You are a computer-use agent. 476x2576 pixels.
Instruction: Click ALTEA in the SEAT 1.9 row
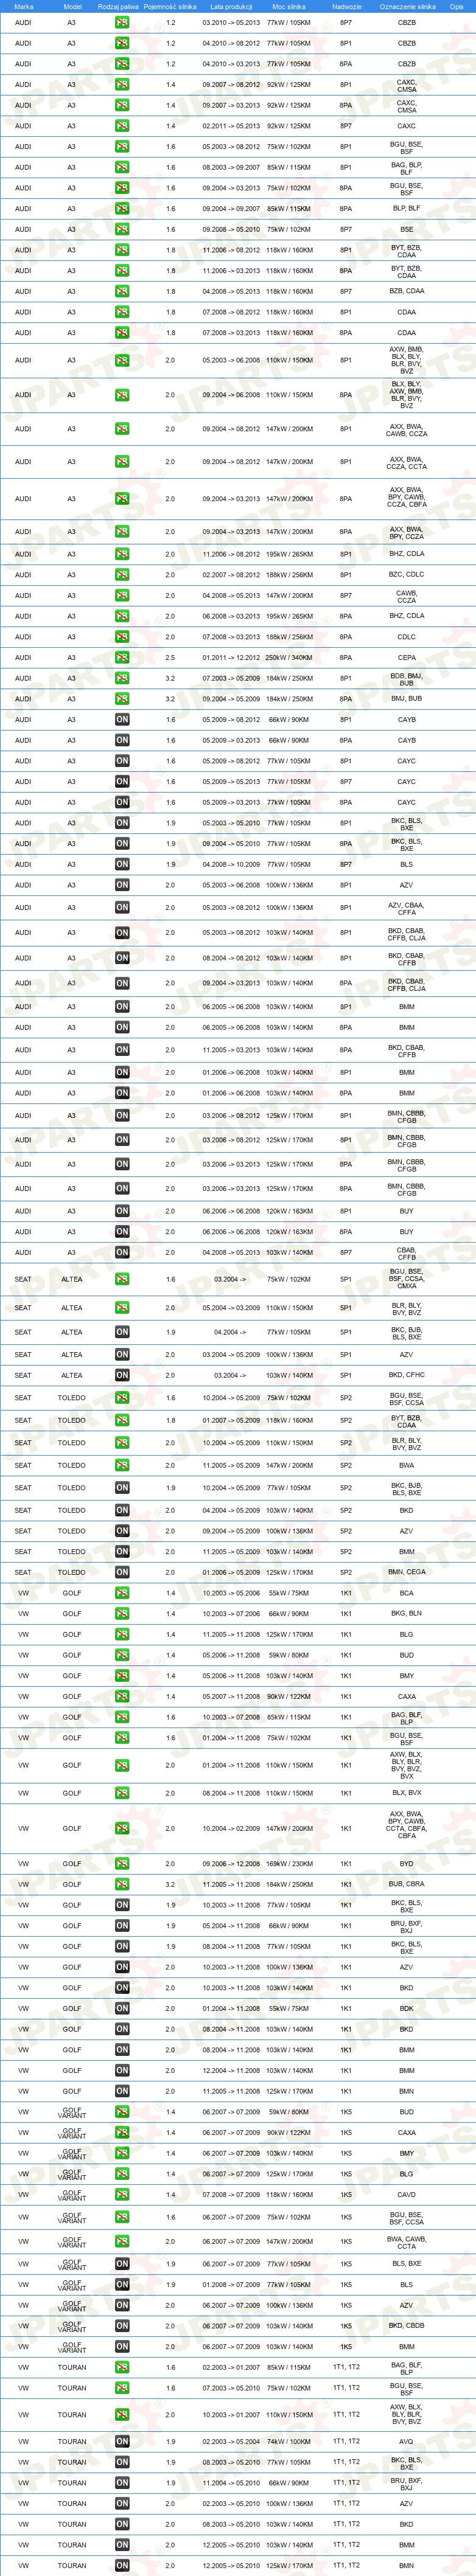coord(71,1332)
